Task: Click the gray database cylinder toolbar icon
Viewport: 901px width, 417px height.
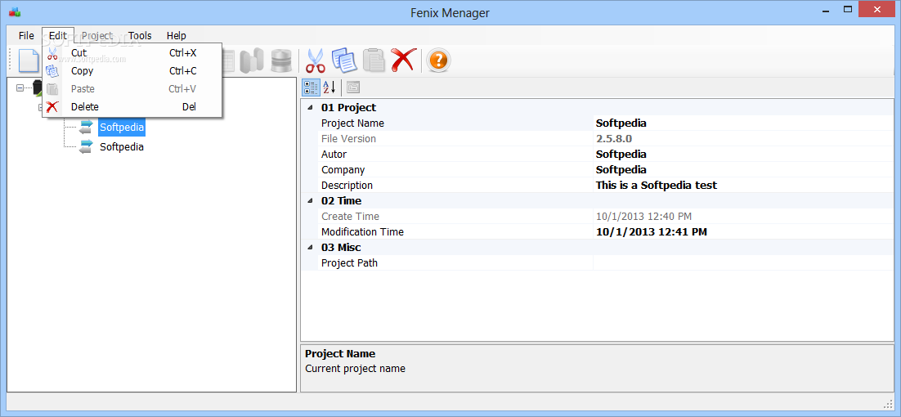Action: pyautogui.click(x=281, y=61)
